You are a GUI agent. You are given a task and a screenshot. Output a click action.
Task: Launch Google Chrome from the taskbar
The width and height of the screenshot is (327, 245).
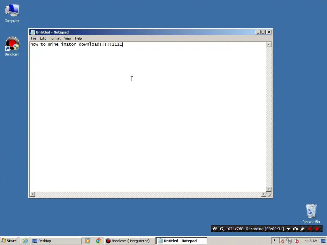(98, 241)
